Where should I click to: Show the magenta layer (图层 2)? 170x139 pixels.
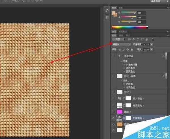(113, 112)
